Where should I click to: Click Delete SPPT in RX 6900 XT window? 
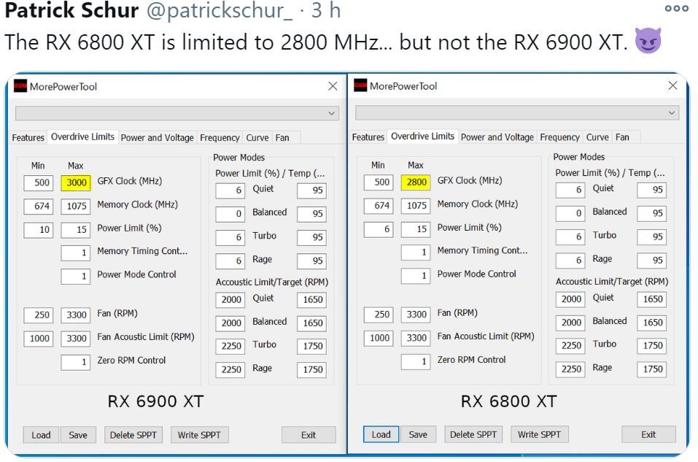tap(133, 435)
